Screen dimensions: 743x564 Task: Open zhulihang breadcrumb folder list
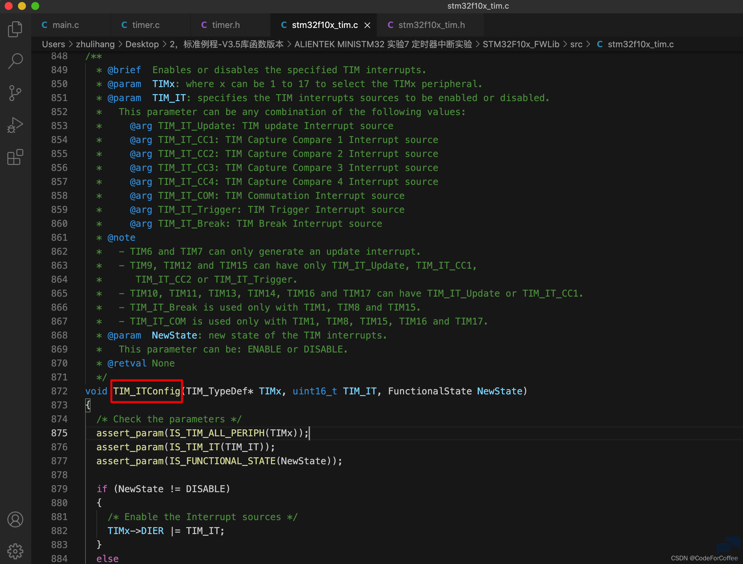95,44
